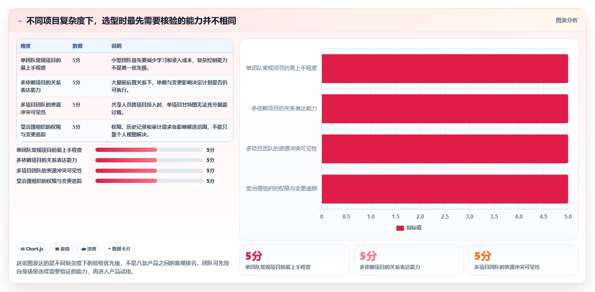Click chart bar for 多项目团队的资源冲突可见性
This screenshot has width=595, height=292.
click(x=445, y=149)
